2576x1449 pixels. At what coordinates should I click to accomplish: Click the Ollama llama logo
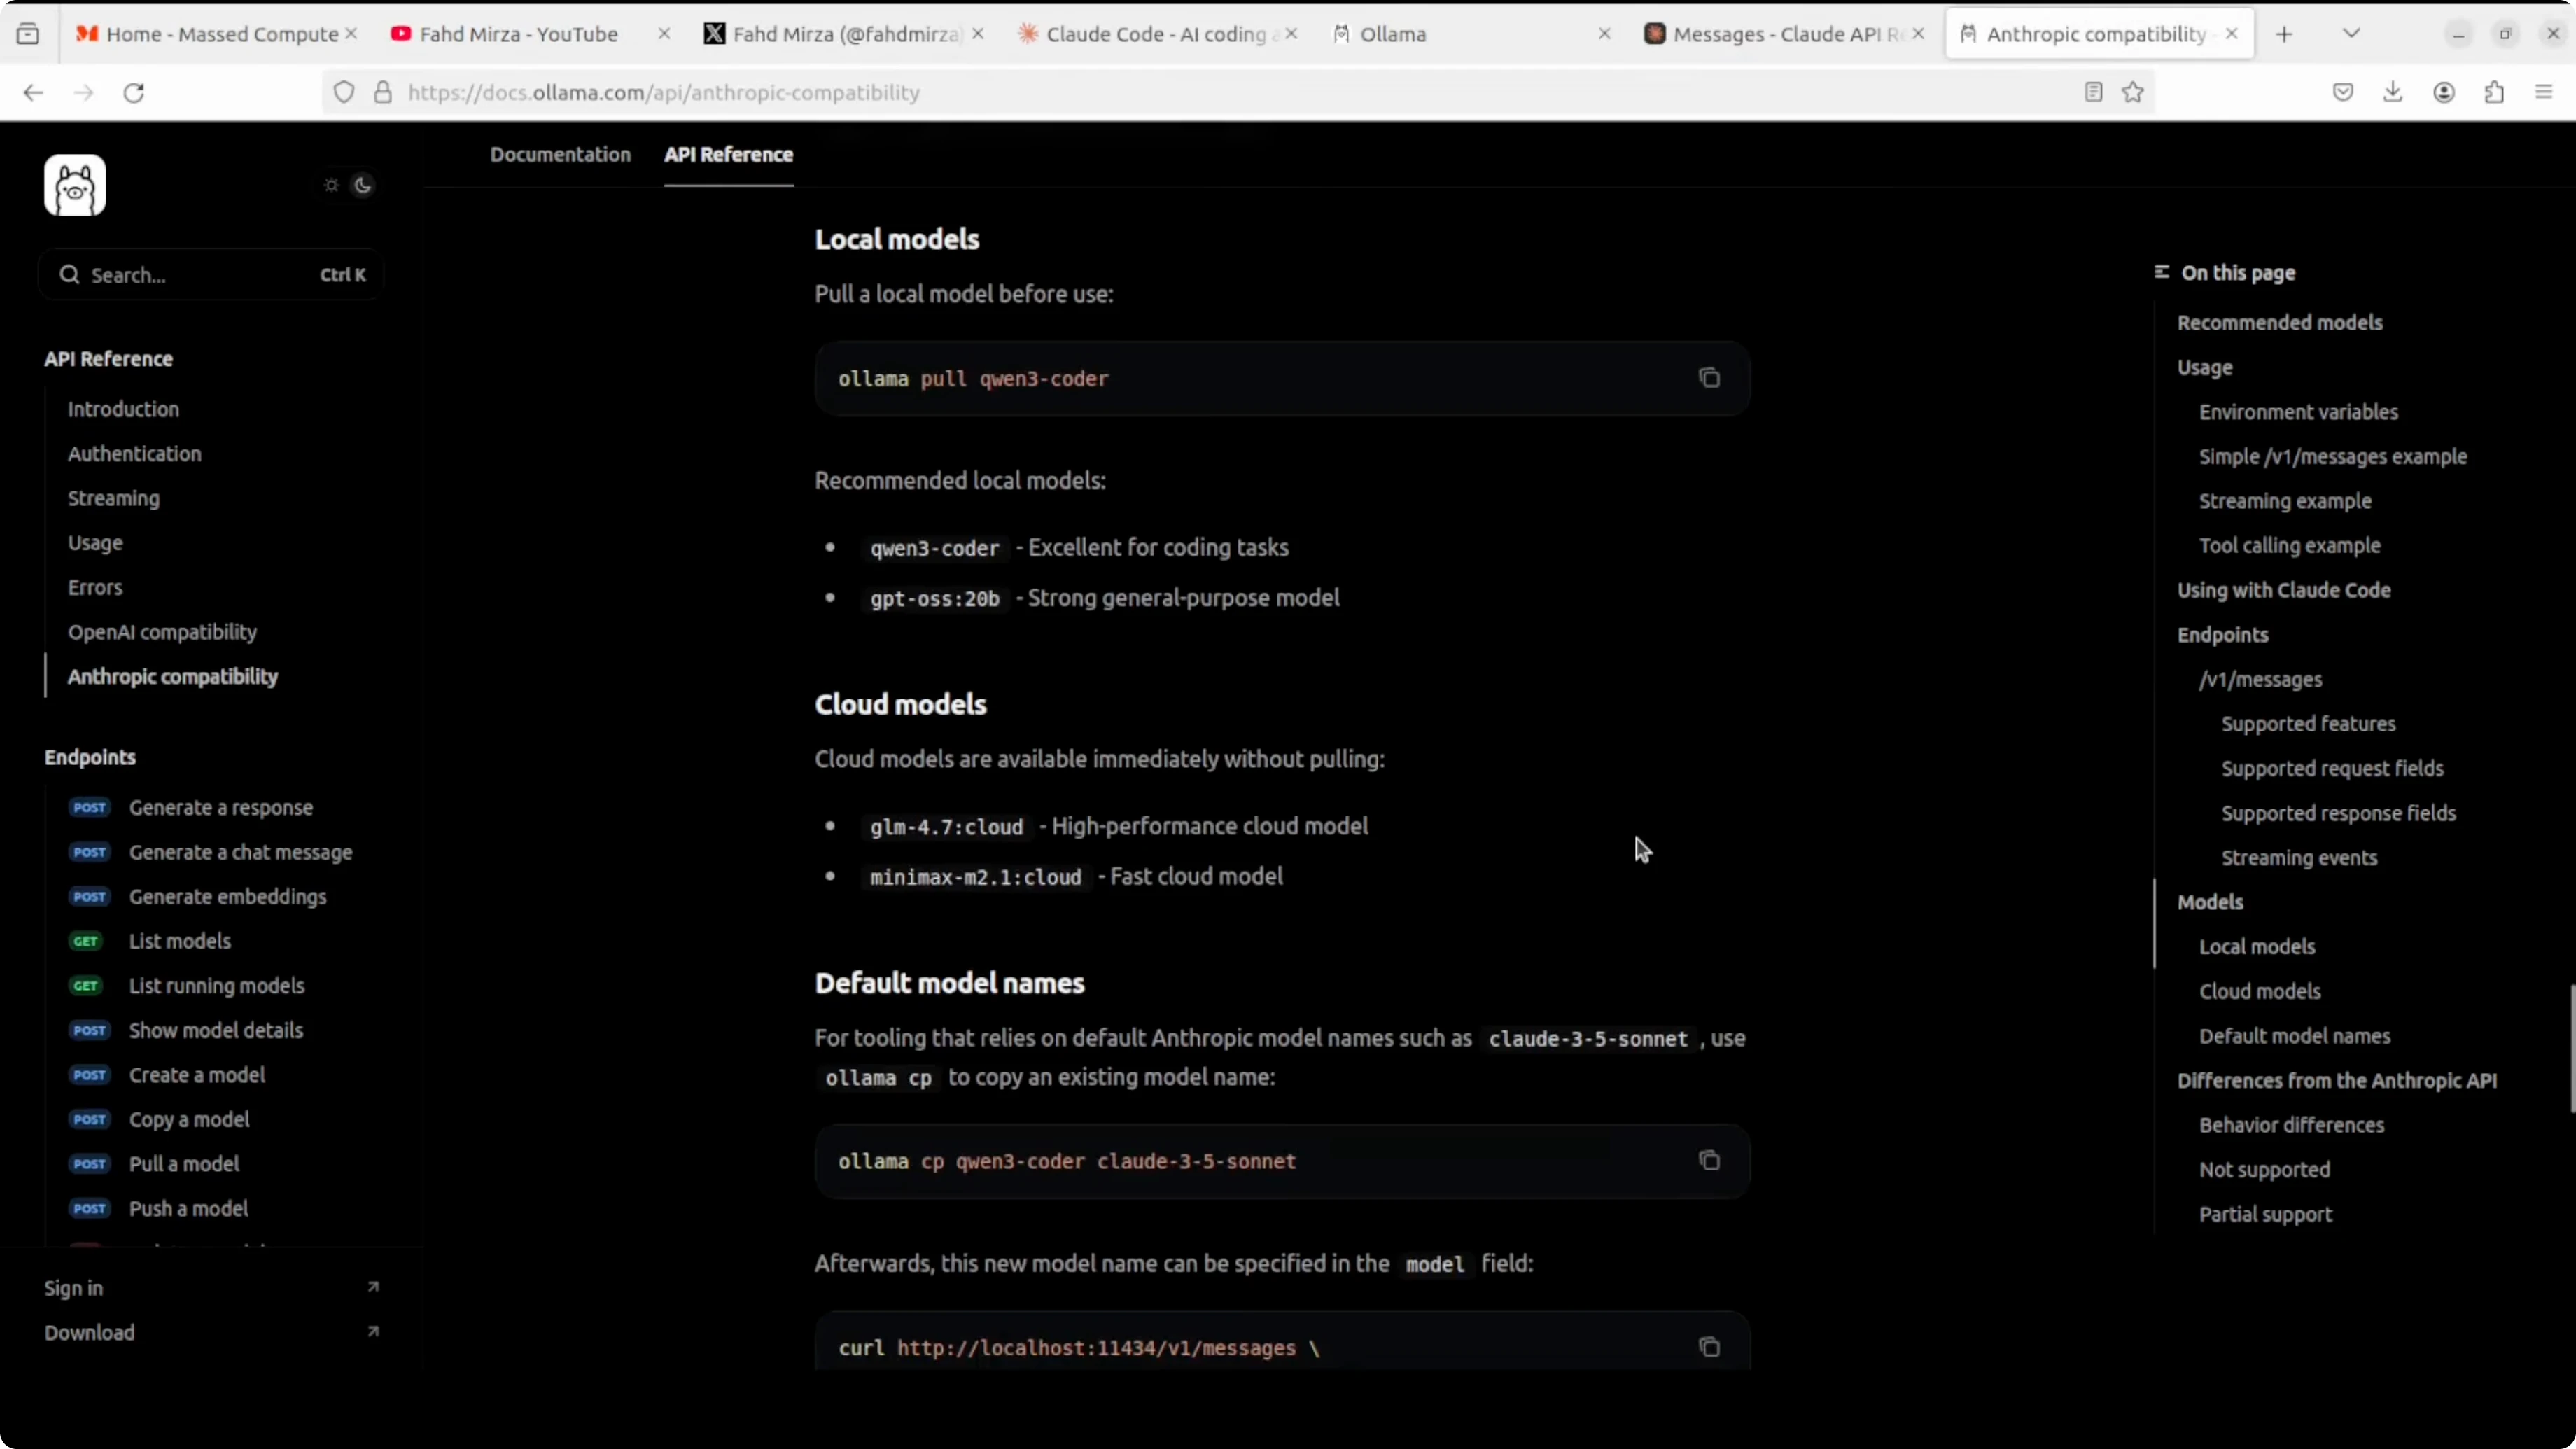(x=75, y=185)
